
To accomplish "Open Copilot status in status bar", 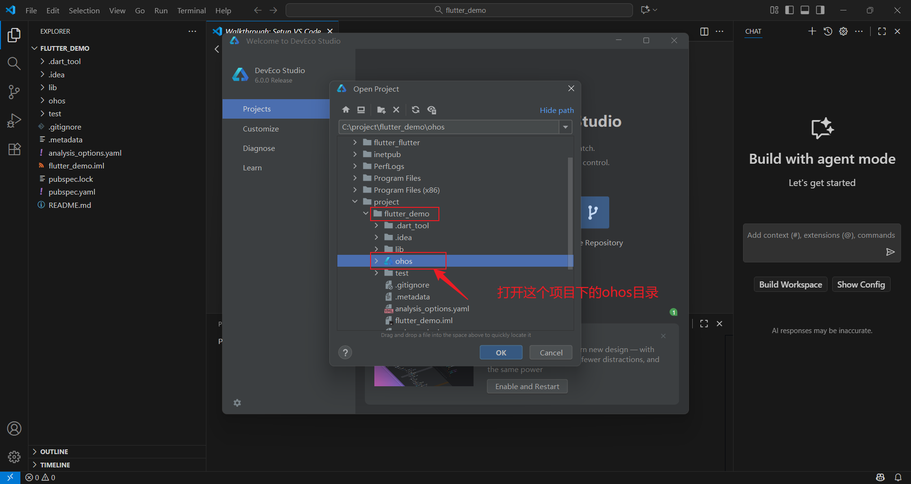I will (881, 477).
